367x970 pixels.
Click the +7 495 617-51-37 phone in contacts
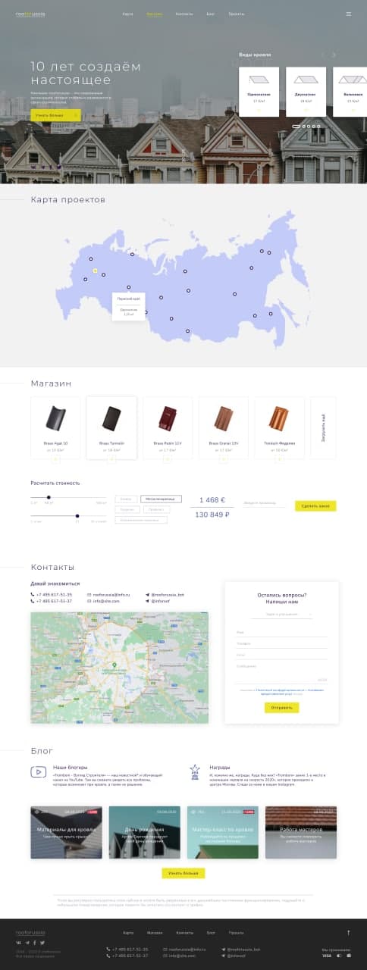pyautogui.click(x=55, y=601)
